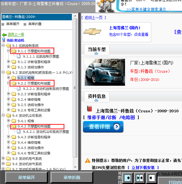Image resolution: width=182 pixels, height=184 pixels.
Task: Select 9.2.6 专用工具和设备 item
Action: pos(34,110)
